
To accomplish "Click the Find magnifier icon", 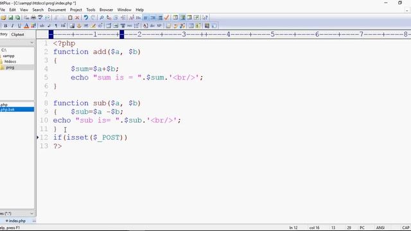I will coord(101,17).
